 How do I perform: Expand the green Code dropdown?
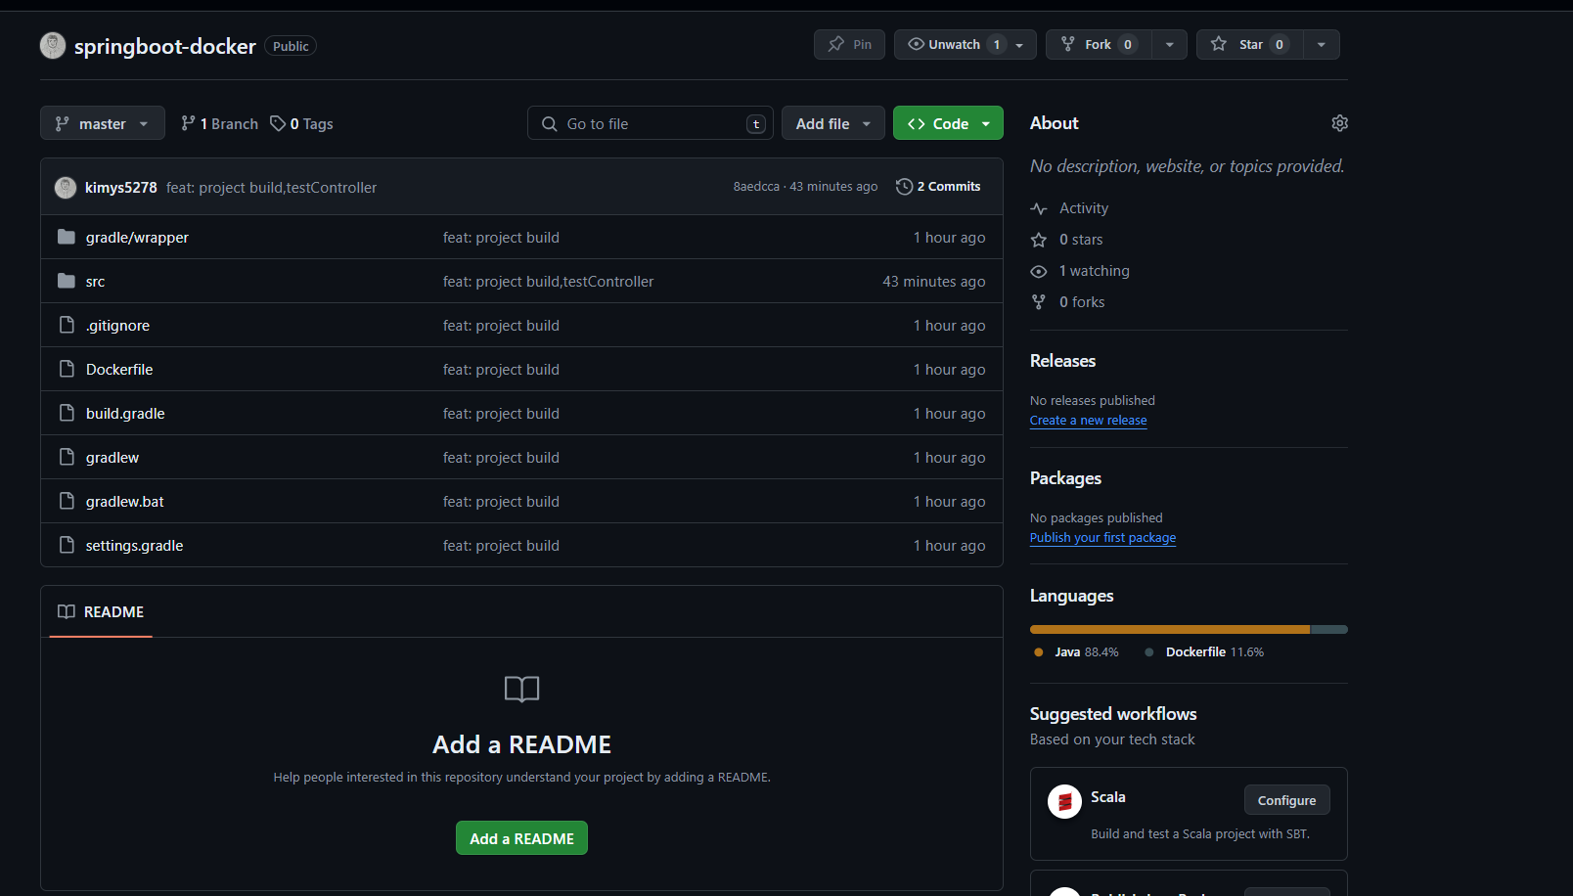coord(948,123)
